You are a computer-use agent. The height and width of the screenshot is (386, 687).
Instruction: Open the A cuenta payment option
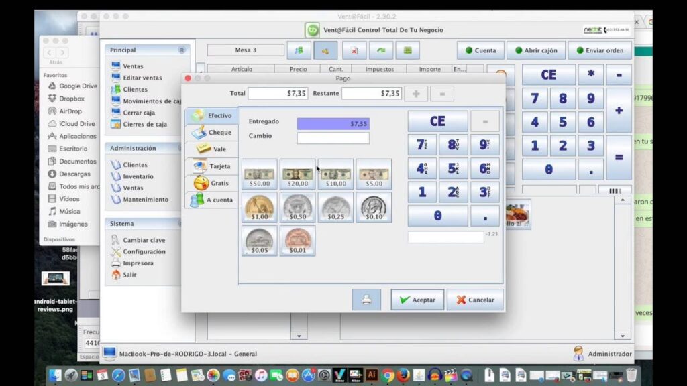pyautogui.click(x=211, y=200)
